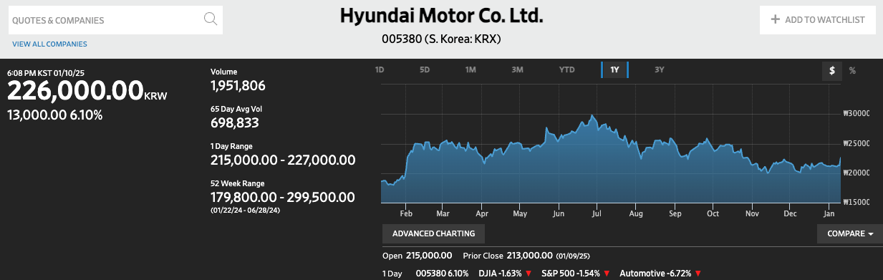The image size is (883, 280).
Task: Open the View All Companies link
Action: [x=49, y=44]
